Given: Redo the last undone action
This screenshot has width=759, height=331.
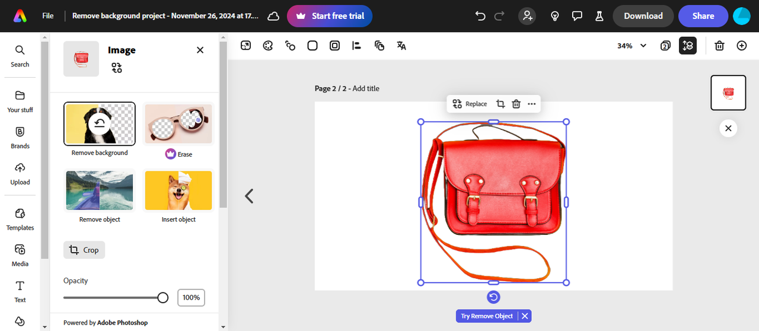Looking at the screenshot, I should point(499,16).
